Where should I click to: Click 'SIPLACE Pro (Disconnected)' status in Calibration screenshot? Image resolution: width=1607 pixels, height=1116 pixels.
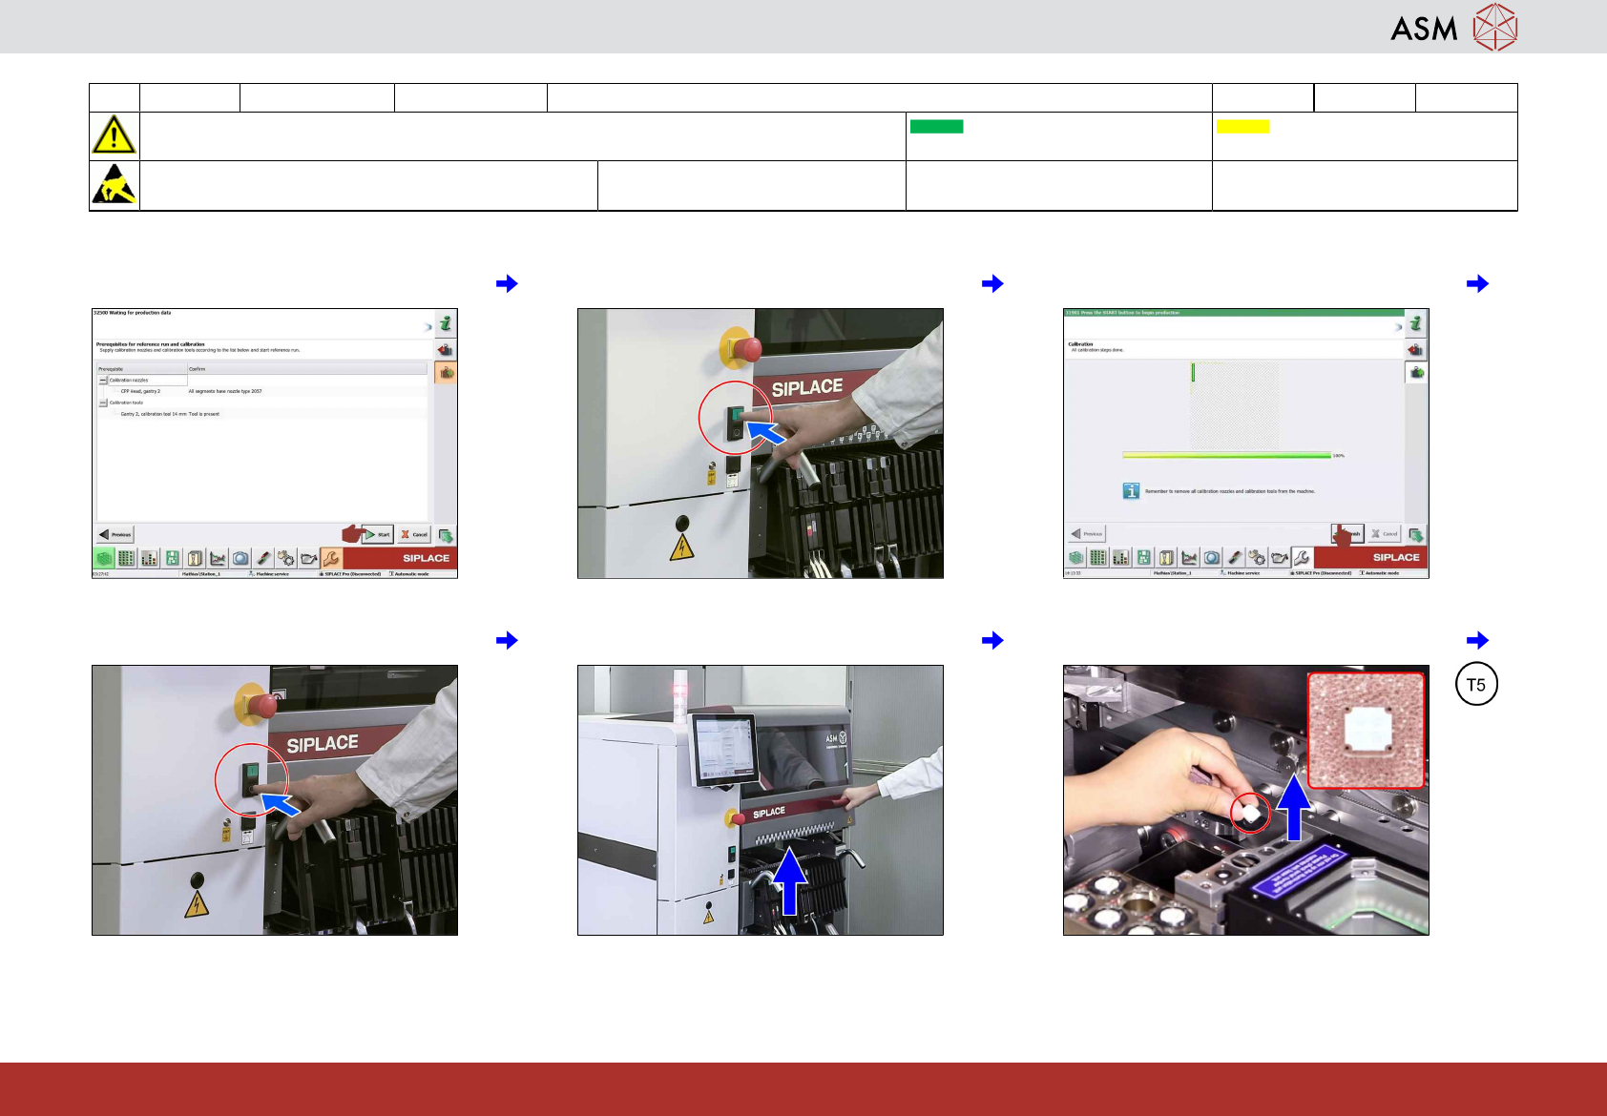tap(1321, 573)
